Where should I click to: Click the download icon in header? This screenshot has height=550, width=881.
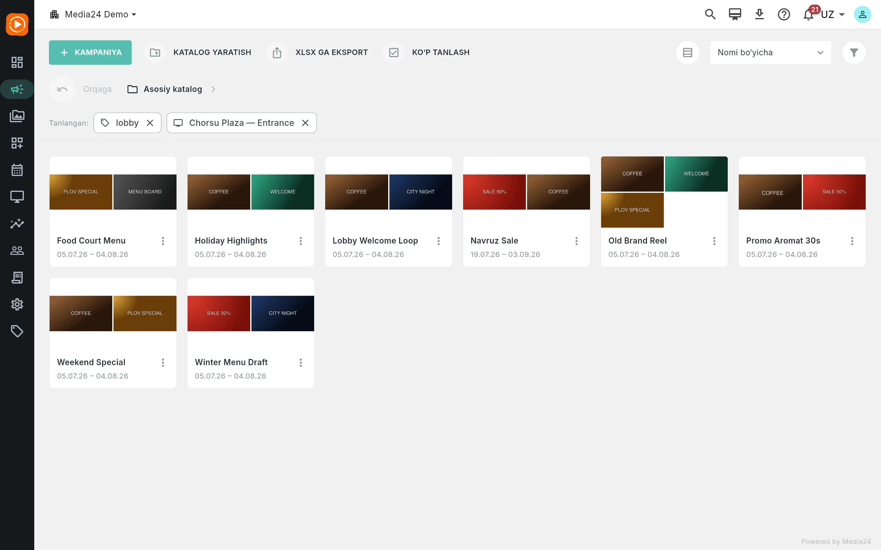click(759, 15)
